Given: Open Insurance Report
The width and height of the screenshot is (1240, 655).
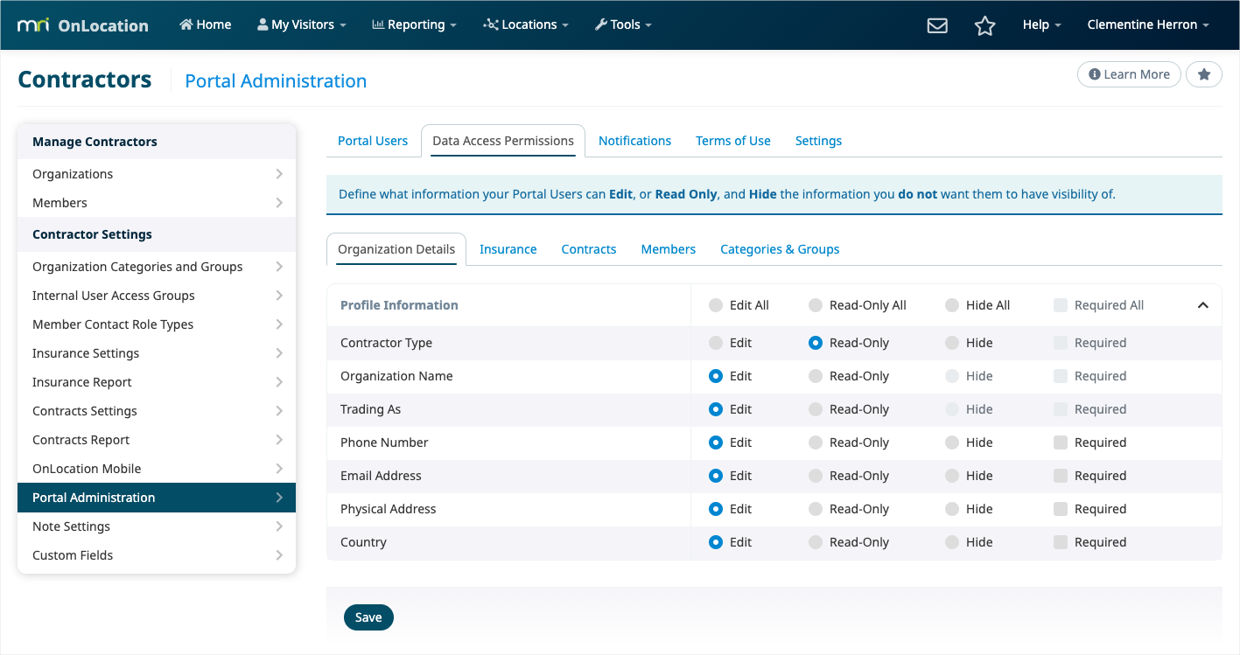Looking at the screenshot, I should click(157, 382).
